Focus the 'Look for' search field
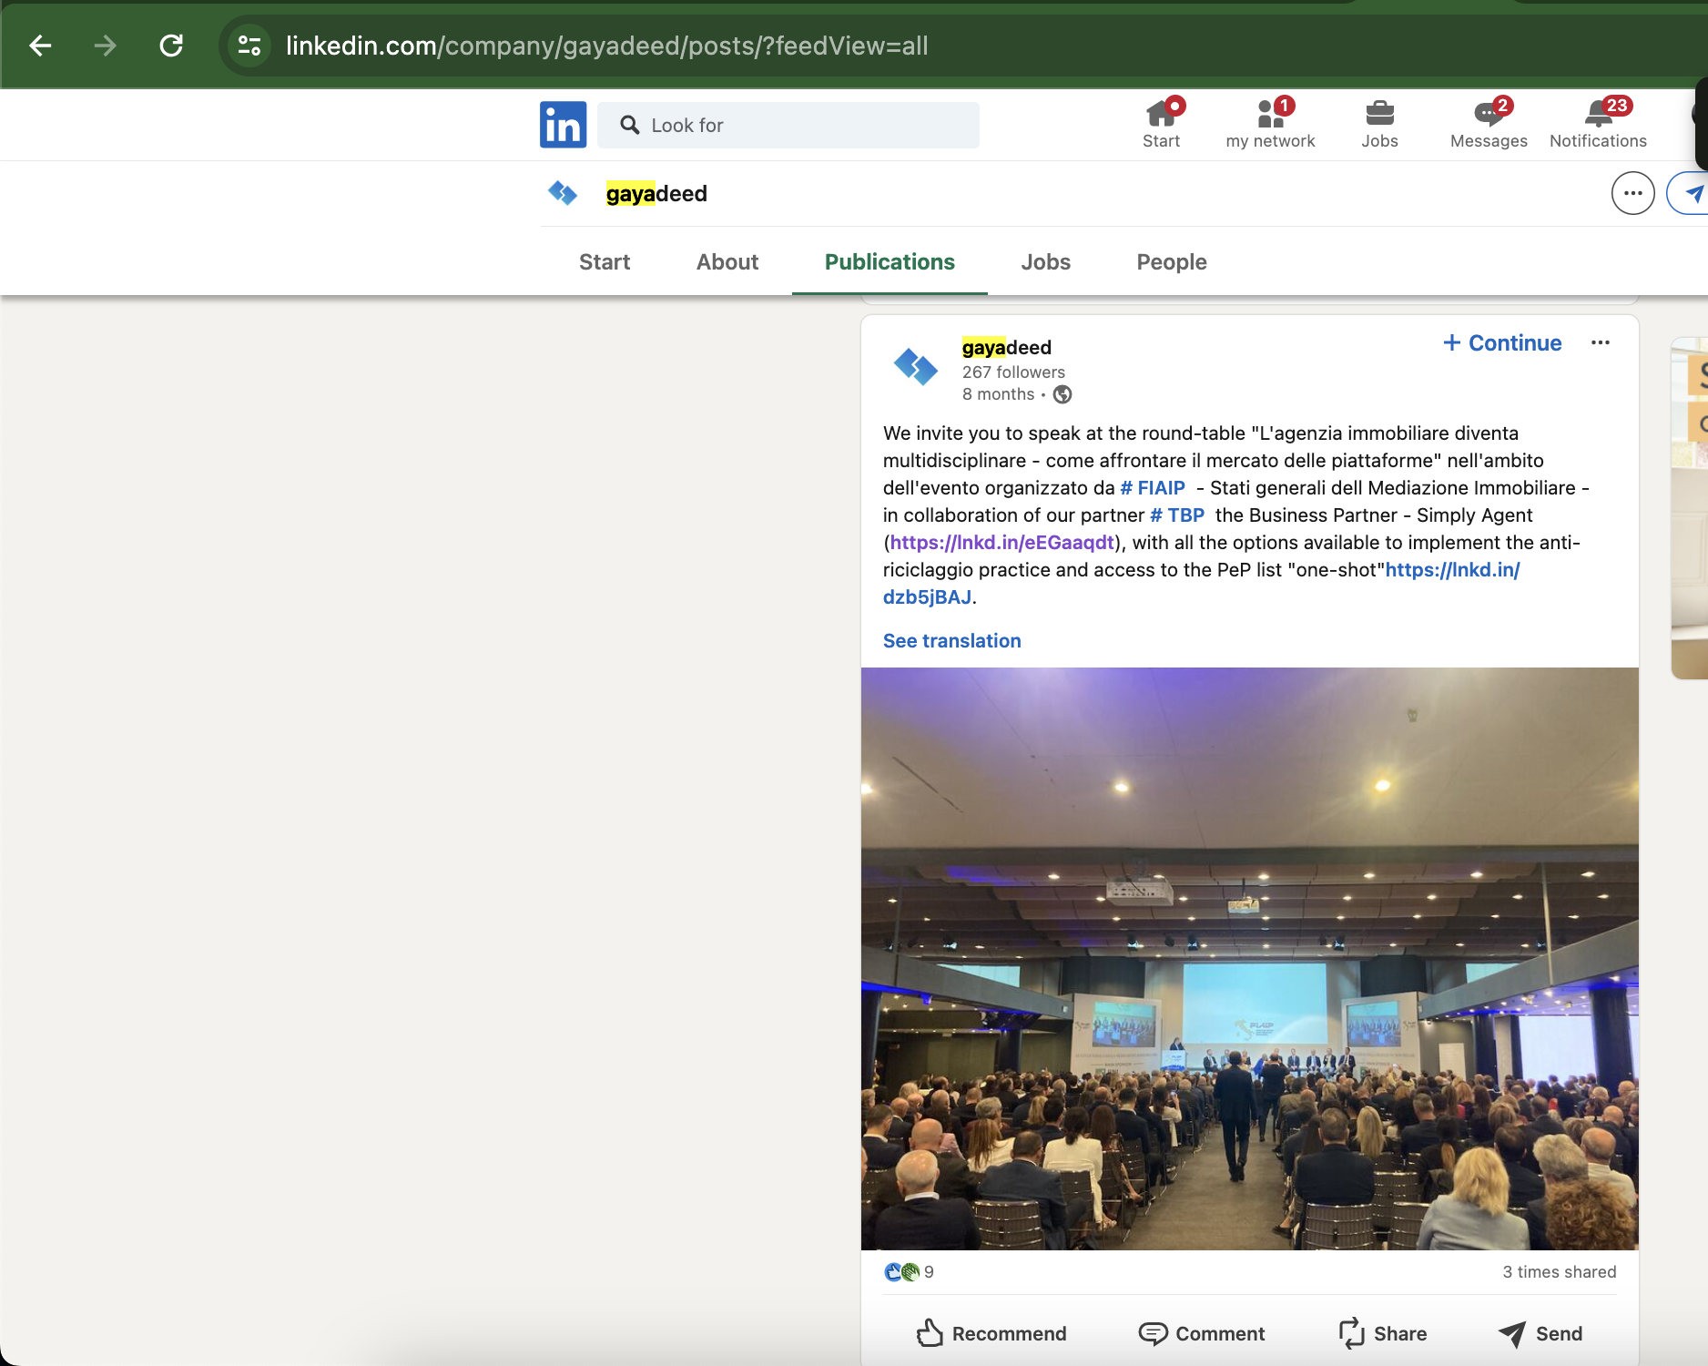The image size is (1708, 1366). coord(788,125)
